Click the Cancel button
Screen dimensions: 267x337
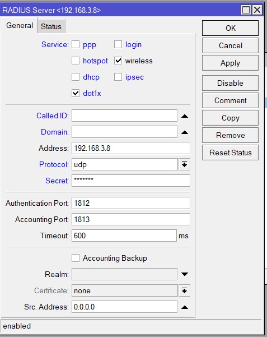point(230,45)
